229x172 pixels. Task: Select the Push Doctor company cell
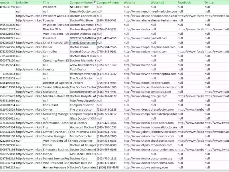[x=83, y=69]
